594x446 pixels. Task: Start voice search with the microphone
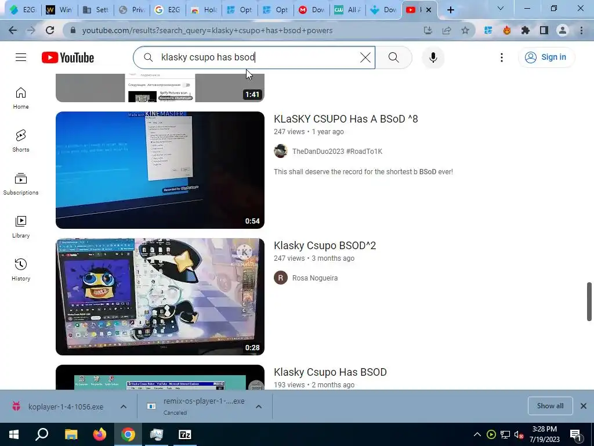[x=433, y=57]
